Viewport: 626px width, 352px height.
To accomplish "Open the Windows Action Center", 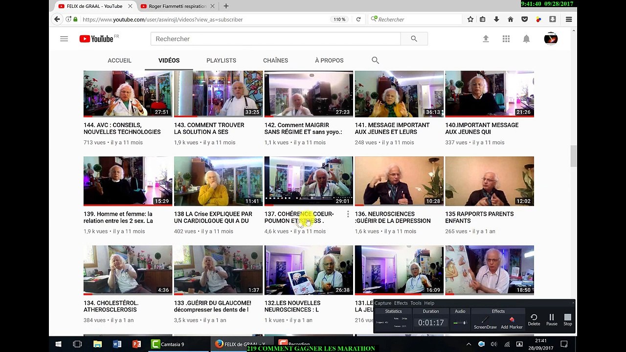I will [x=564, y=344].
